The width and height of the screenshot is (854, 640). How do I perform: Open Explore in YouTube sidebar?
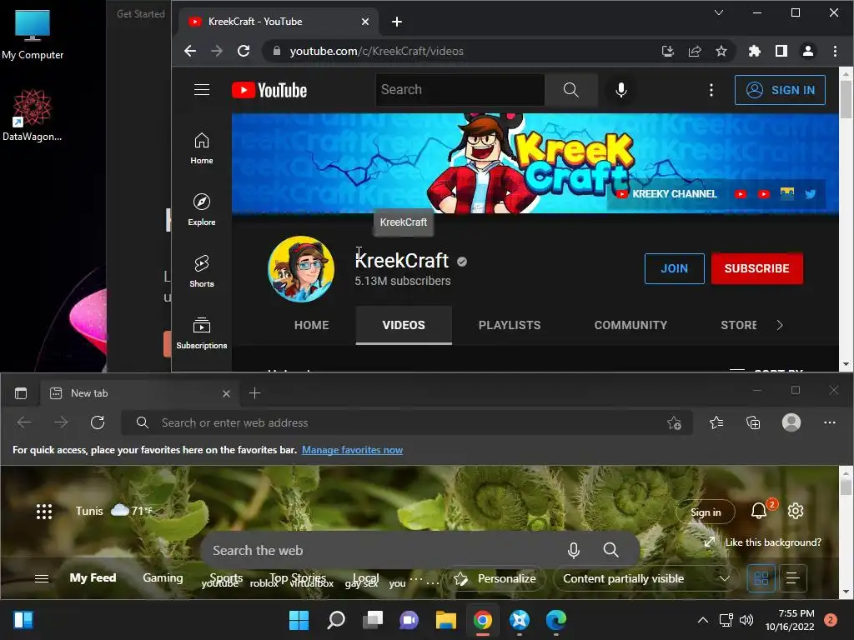click(202, 209)
